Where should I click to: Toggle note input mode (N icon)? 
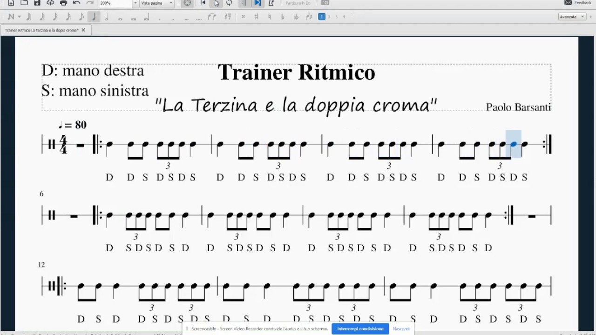[x=10, y=17]
